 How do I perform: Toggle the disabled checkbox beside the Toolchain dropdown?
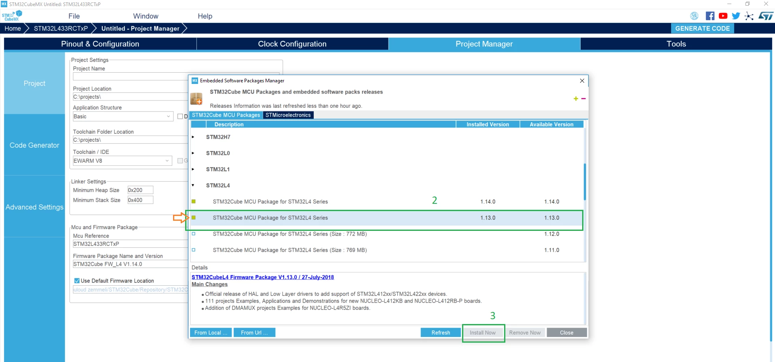(x=180, y=161)
